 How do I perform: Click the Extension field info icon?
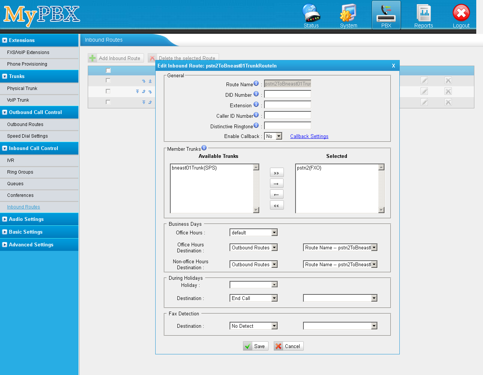256,104
